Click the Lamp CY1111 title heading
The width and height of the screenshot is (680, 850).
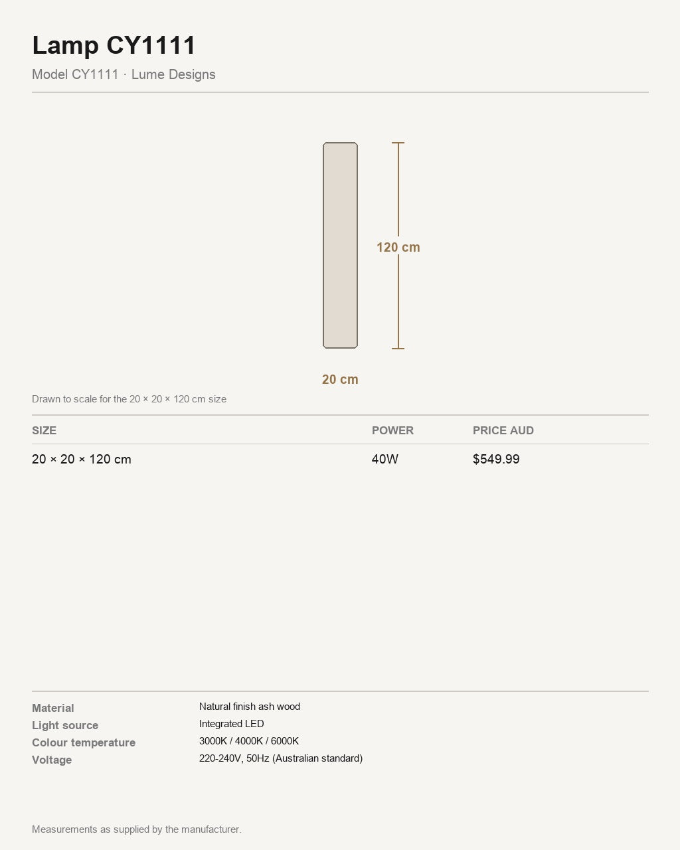click(x=114, y=45)
